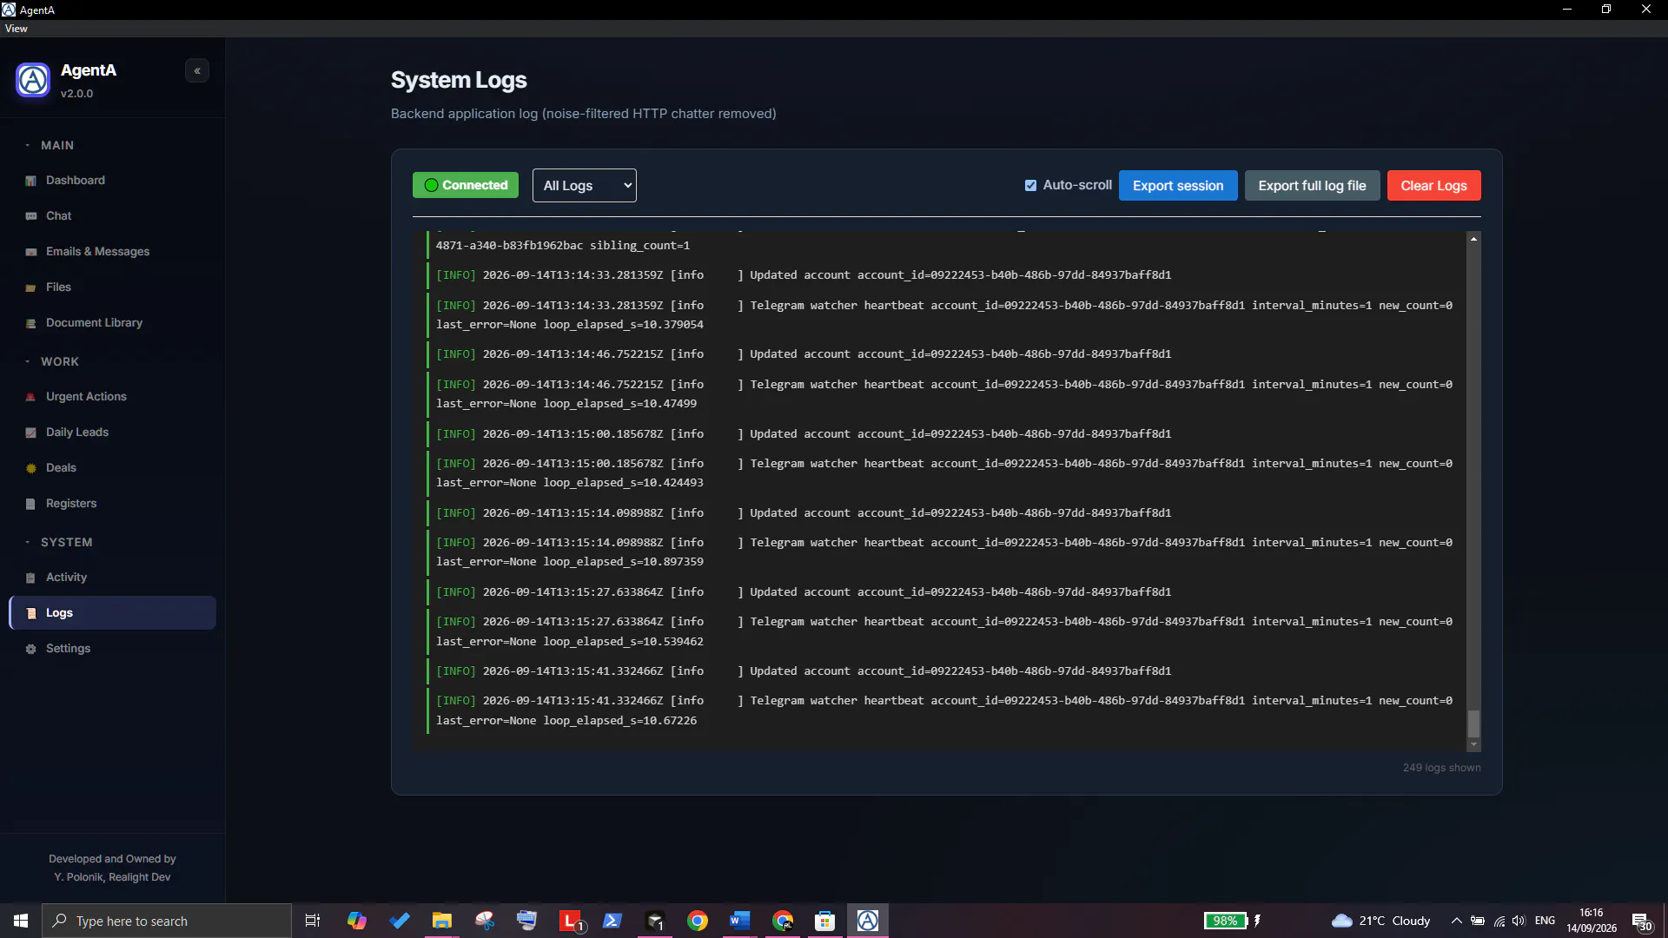Toggle the Auto-scroll checkbox
The width and height of the screenshot is (1668, 938).
point(1030,185)
